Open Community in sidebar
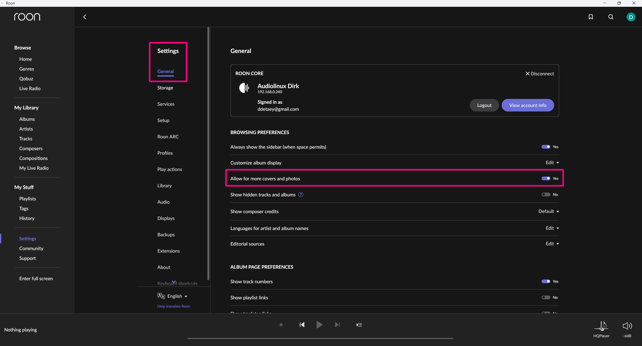This screenshot has height=346, width=642. (x=31, y=249)
